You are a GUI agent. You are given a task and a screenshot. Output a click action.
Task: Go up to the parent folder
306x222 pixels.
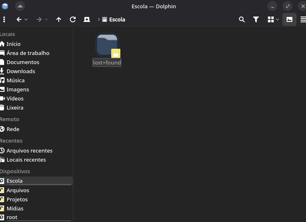point(59,19)
